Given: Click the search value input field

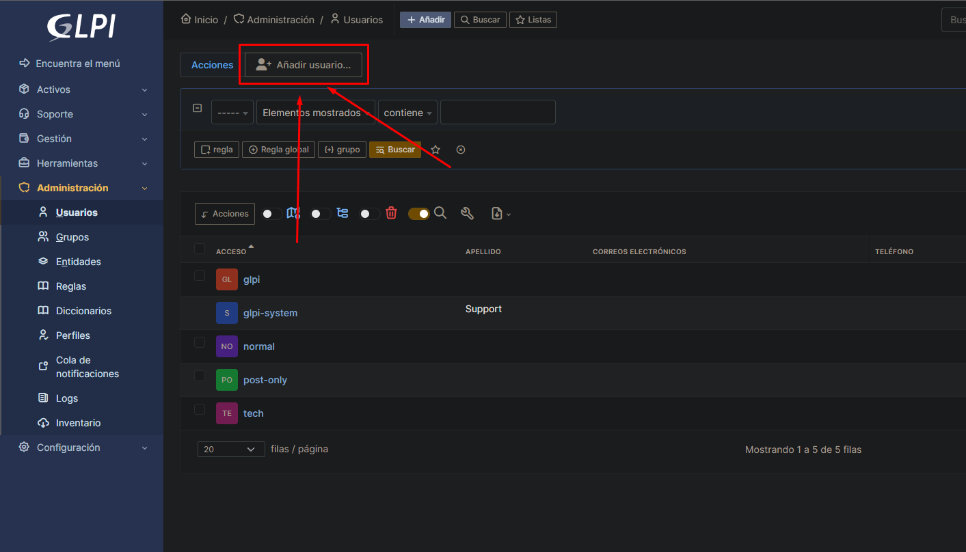Looking at the screenshot, I should pos(498,113).
